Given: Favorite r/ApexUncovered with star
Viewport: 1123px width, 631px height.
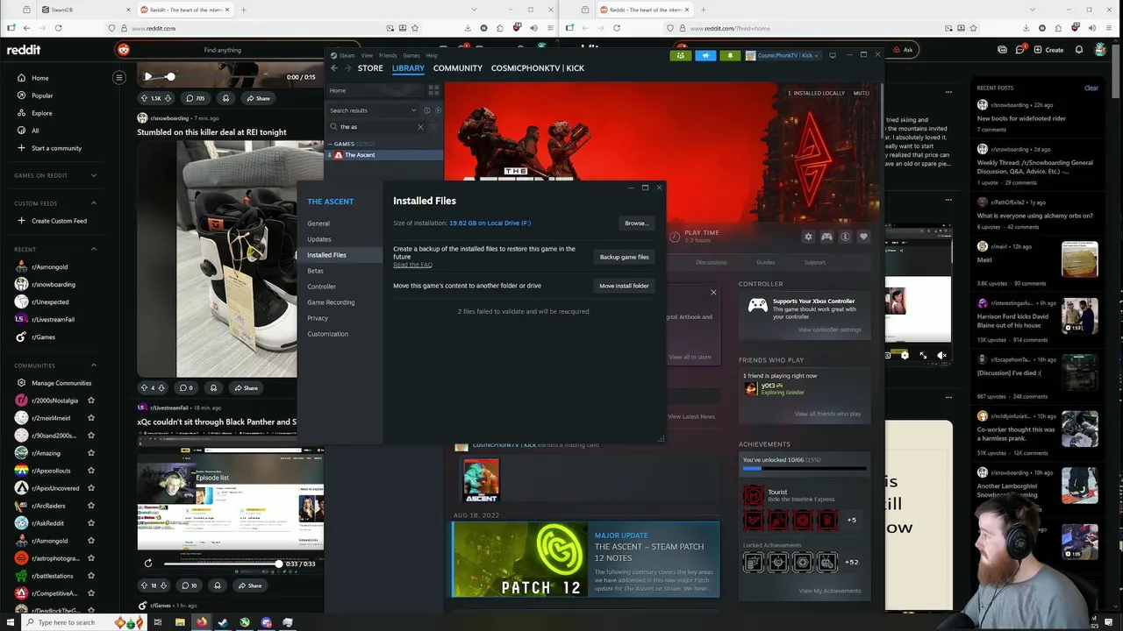Looking at the screenshot, I should coord(90,488).
